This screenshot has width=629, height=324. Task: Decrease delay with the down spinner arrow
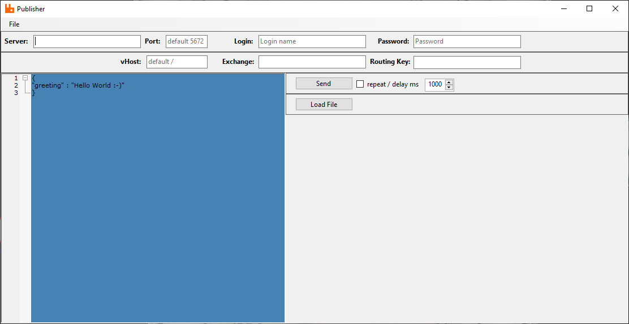point(449,87)
